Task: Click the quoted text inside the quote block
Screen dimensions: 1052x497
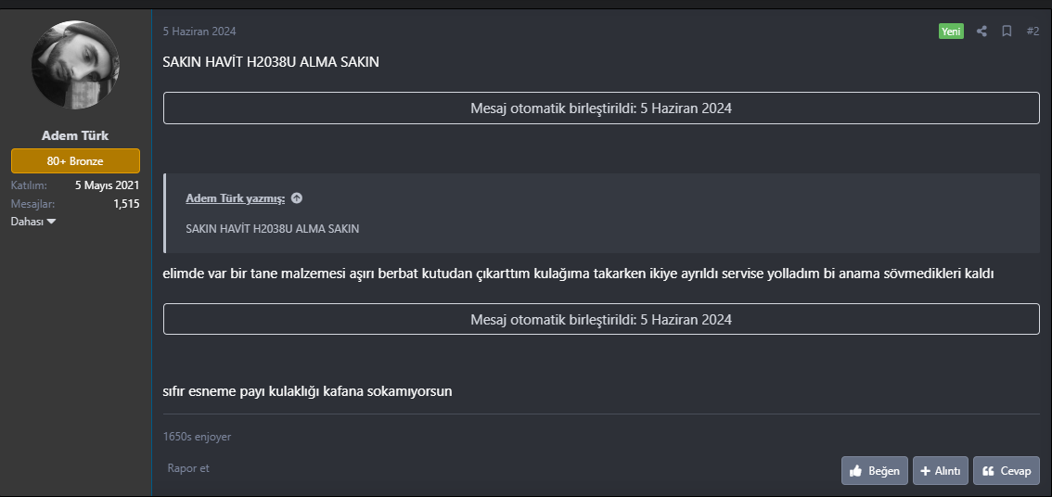Action: coord(273,228)
